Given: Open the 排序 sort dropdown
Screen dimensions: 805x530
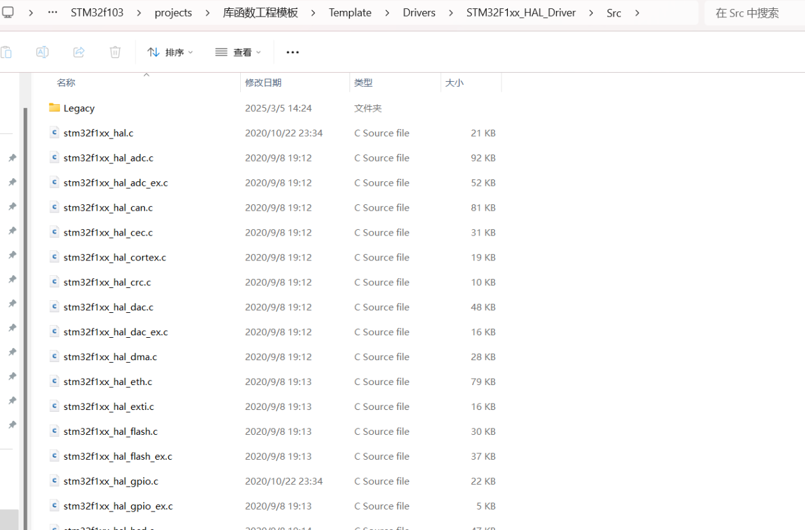Looking at the screenshot, I should pos(170,52).
